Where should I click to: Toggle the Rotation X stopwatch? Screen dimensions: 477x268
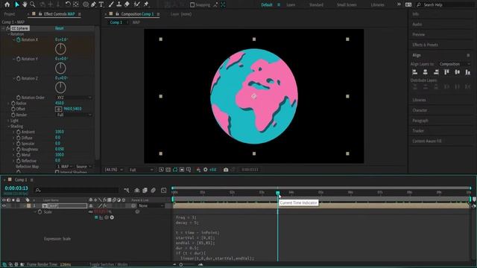(x=19, y=39)
